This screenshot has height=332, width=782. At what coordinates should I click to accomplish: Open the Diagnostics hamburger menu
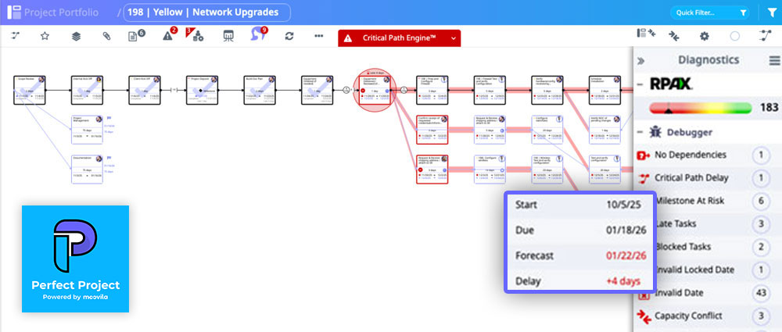pyautogui.click(x=774, y=61)
